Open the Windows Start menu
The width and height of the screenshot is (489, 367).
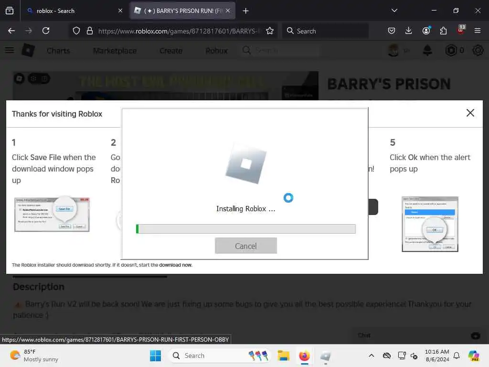coord(155,356)
